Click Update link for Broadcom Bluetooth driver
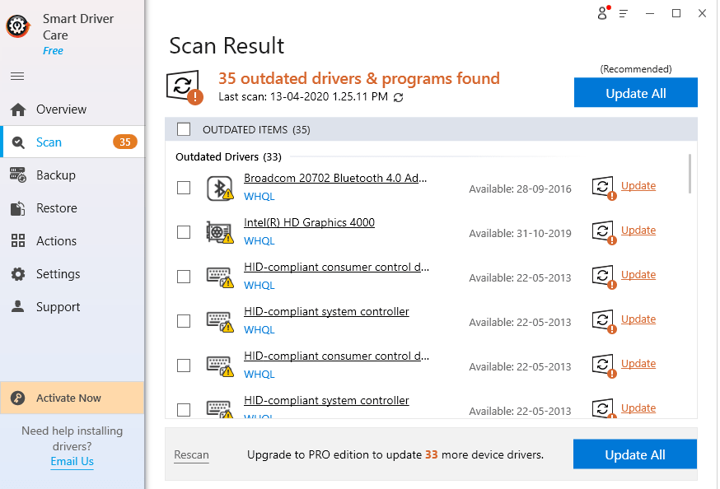The width and height of the screenshot is (720, 489). tap(638, 186)
